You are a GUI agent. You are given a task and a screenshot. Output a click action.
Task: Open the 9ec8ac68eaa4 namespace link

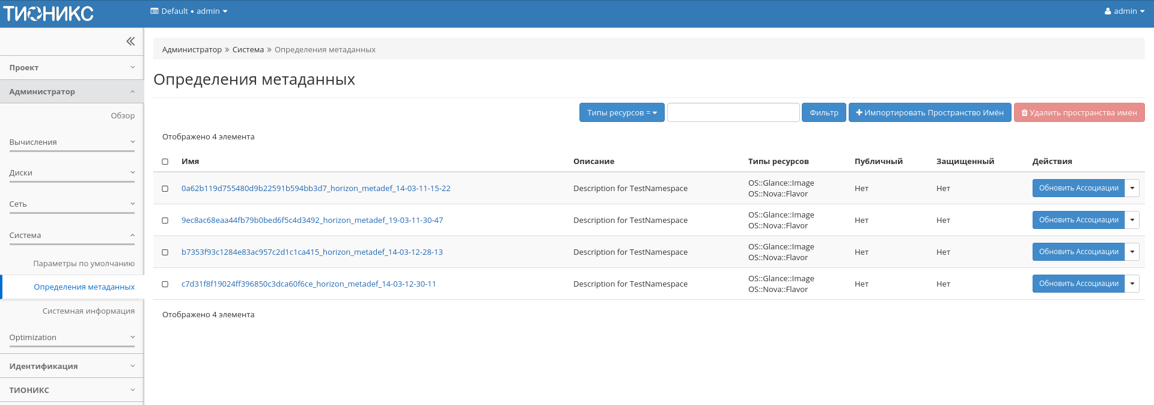coord(312,221)
